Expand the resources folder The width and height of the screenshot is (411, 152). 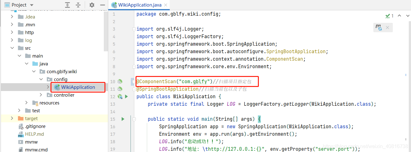[x=26, y=103]
